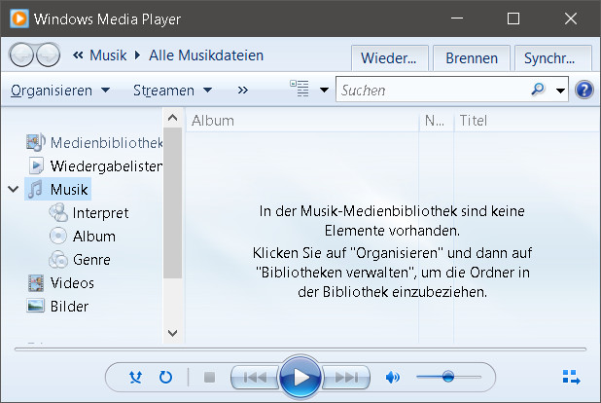Click the Bilder picture icon
This screenshot has height=403, width=601.
[x=36, y=306]
